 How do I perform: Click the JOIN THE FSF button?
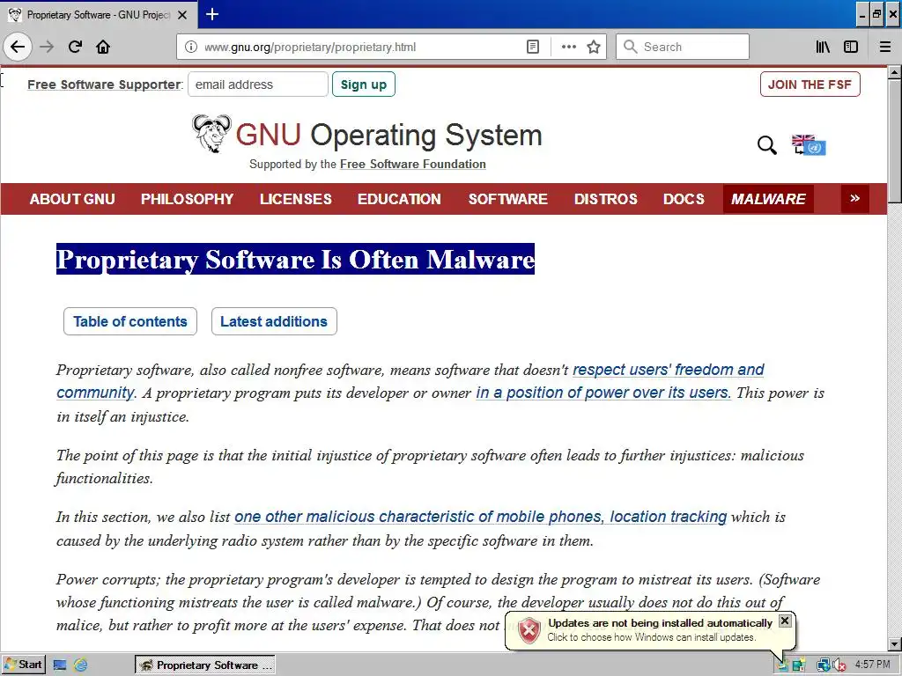pos(810,84)
